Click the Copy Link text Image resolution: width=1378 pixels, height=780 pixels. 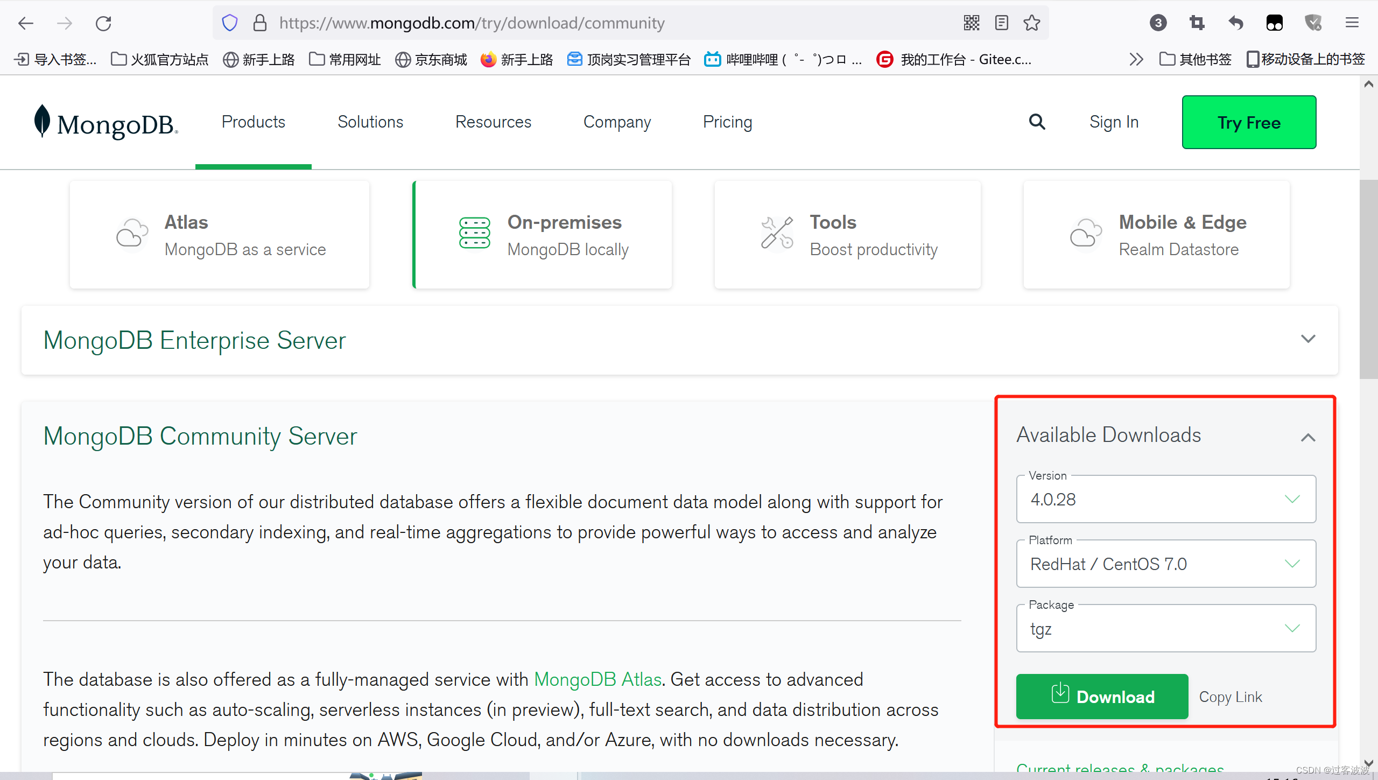(1230, 696)
